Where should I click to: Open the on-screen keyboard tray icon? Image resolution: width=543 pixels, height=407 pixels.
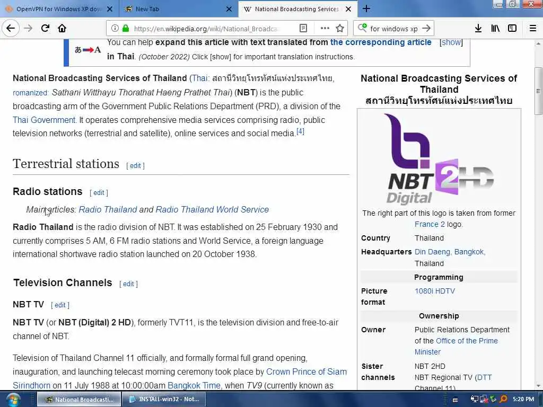coord(456,400)
